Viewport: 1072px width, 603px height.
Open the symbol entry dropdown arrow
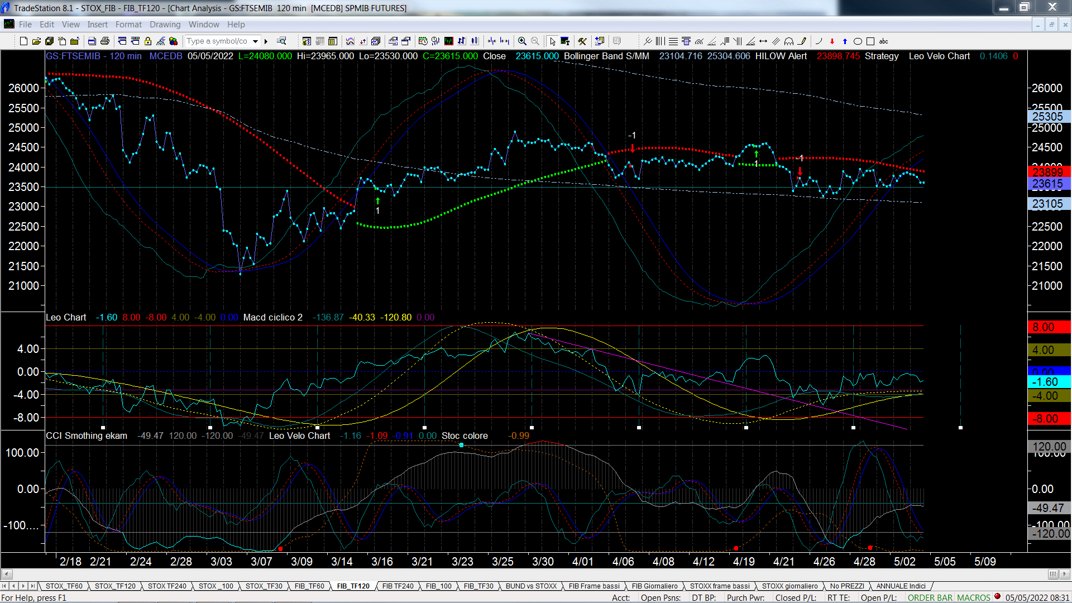coord(255,41)
